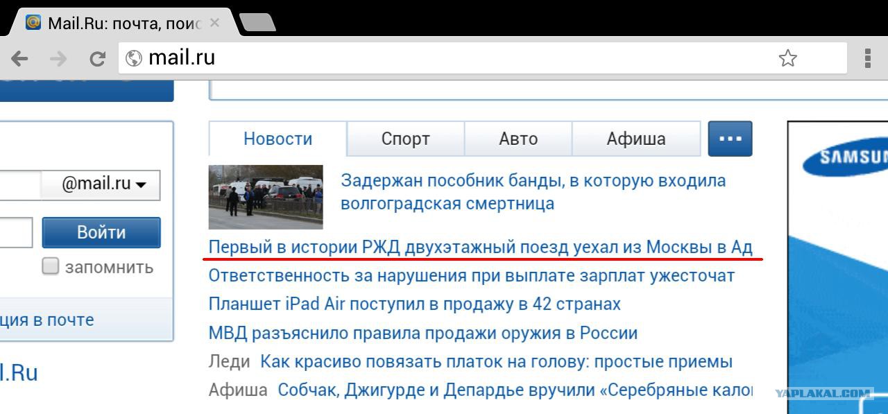Bookmark page with the star icon
The width and height of the screenshot is (888, 414).
pyautogui.click(x=787, y=58)
